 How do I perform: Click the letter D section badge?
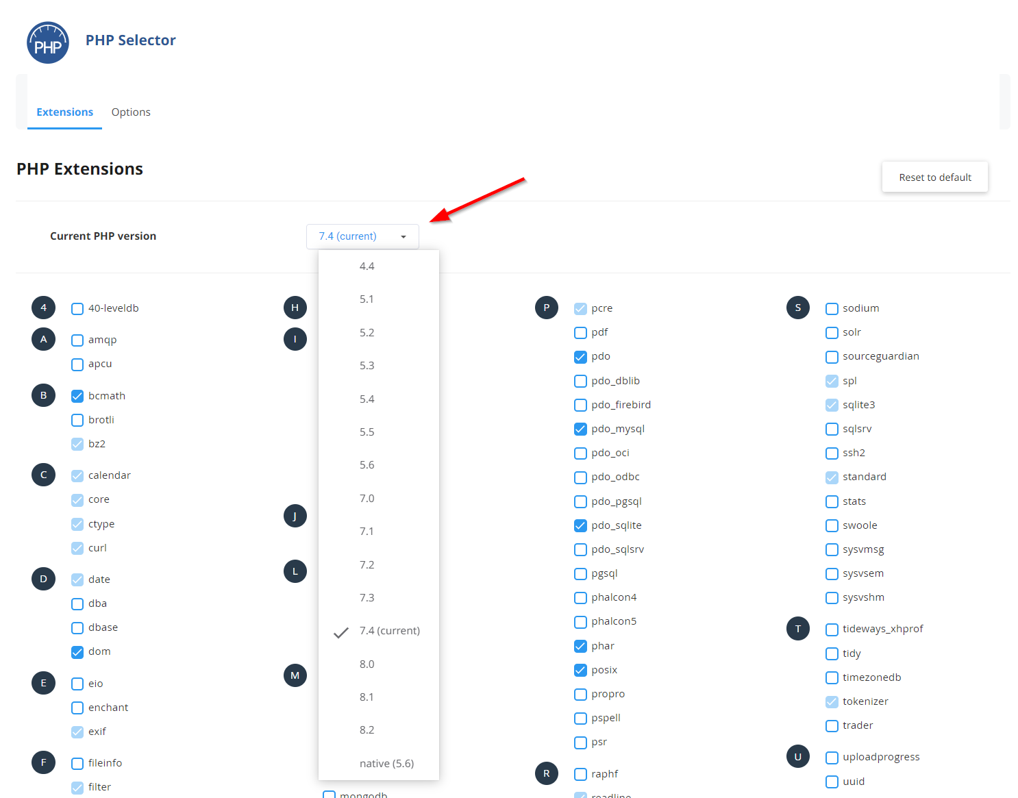pos(43,579)
